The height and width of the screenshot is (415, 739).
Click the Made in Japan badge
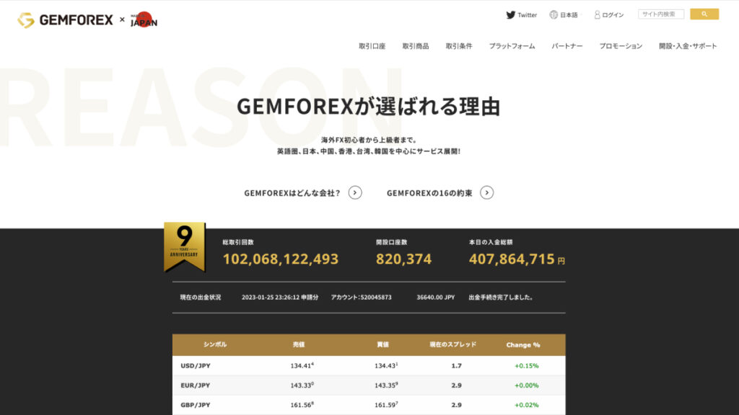pos(144,19)
